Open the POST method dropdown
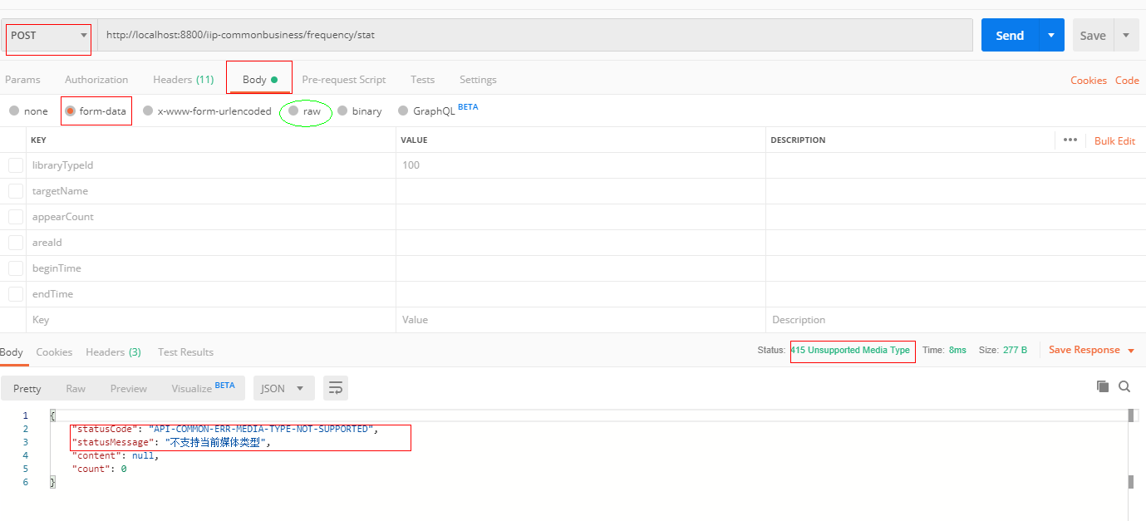The height and width of the screenshot is (521, 1146). [x=49, y=35]
